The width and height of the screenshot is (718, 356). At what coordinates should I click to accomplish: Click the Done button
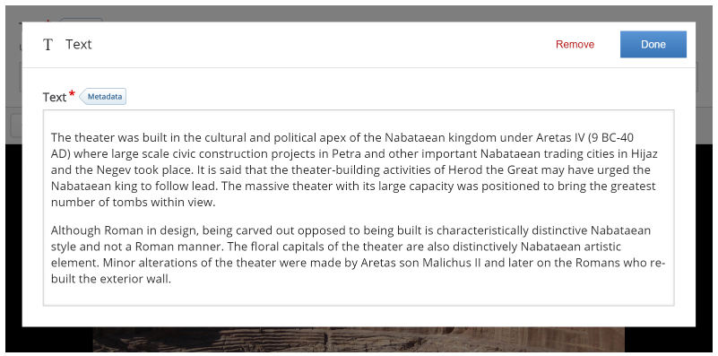(x=653, y=45)
